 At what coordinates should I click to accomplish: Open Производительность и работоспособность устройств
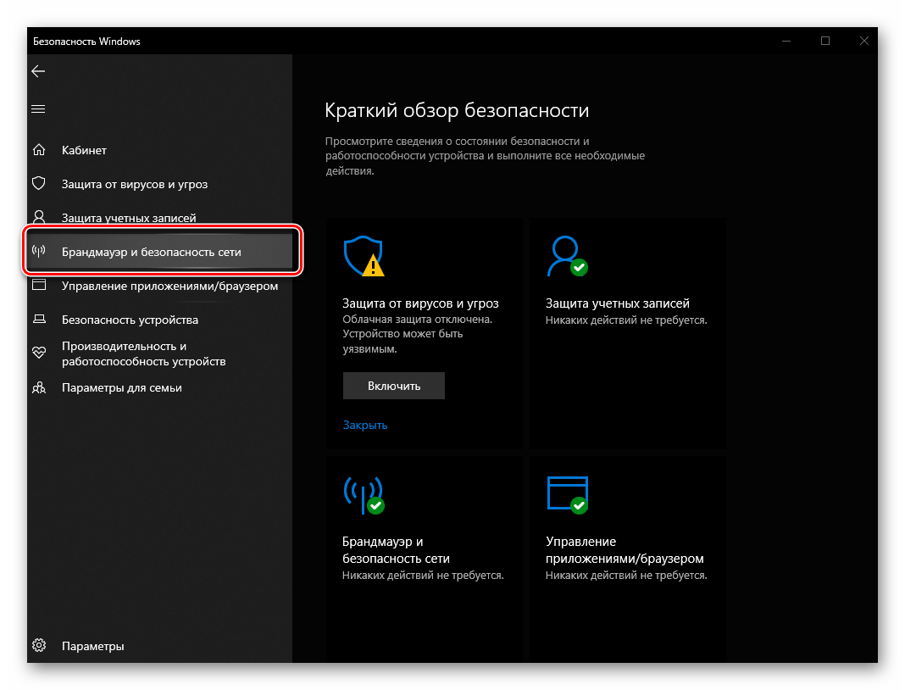160,354
